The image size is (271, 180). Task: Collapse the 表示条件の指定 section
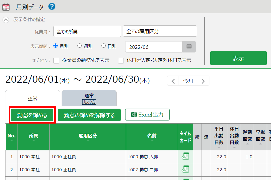pos(6,20)
